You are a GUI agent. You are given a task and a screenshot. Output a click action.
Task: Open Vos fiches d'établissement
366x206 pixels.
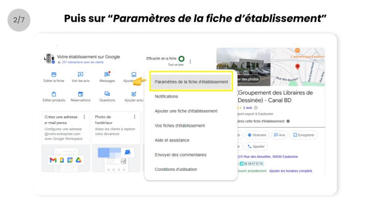180,126
